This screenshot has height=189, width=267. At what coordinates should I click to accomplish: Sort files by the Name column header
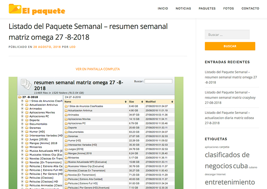[95, 102]
